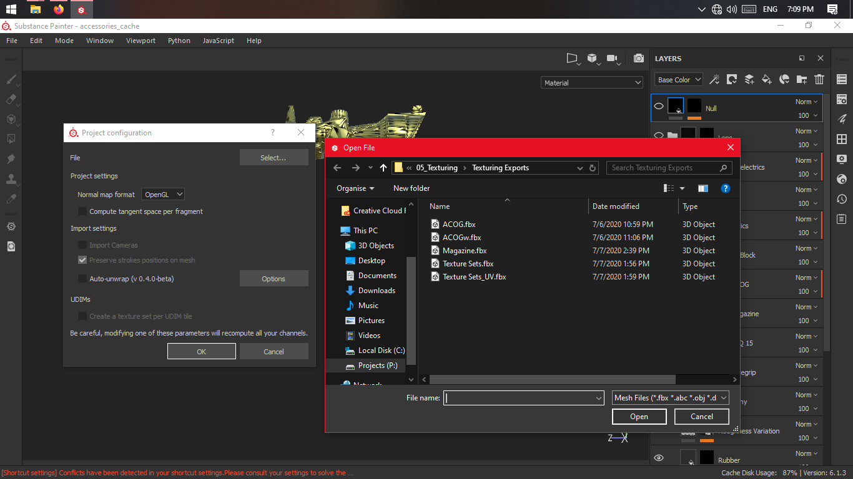
Task: Open the Python menu
Action: click(x=179, y=41)
